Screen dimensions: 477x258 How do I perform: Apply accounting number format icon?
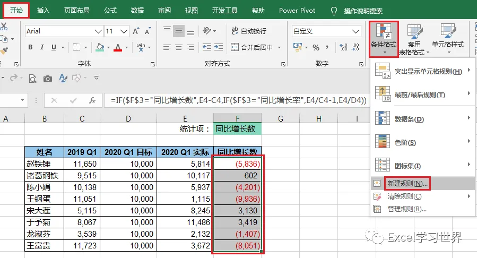tap(298, 47)
